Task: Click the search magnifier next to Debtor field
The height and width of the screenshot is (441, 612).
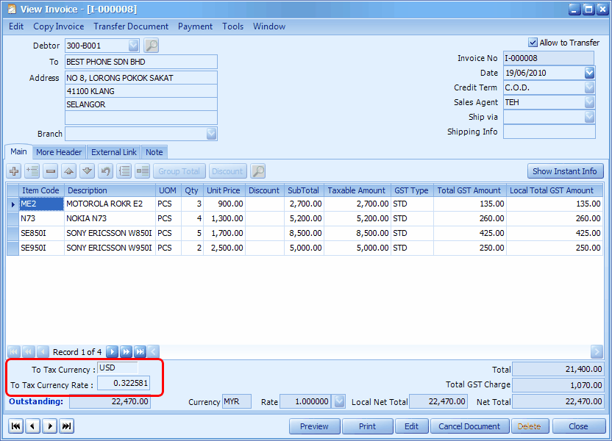Action: click(x=151, y=46)
